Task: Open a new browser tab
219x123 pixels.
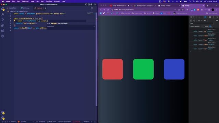Action: pyautogui.click(x=208, y=6)
